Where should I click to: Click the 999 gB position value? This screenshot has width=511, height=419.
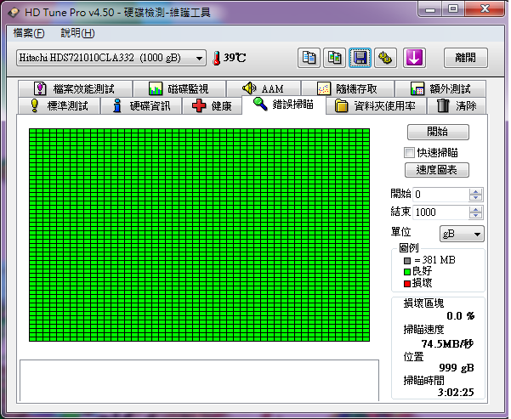457,368
